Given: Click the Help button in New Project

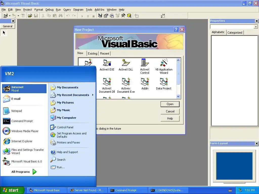Looking at the screenshot, I should pyautogui.click(x=170, y=118).
